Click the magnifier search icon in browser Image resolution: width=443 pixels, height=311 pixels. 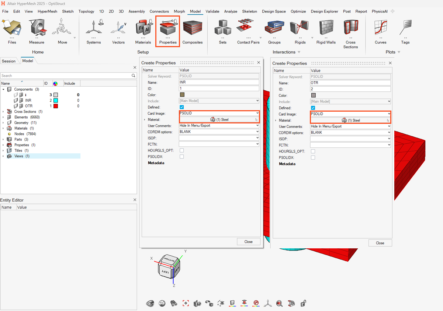coord(134,76)
